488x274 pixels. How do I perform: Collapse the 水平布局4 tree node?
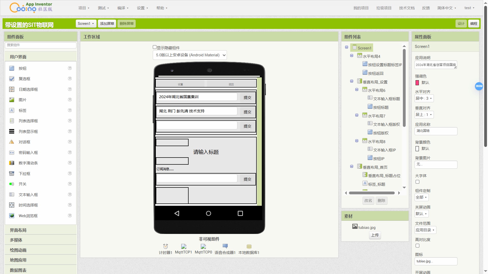coord(352,56)
